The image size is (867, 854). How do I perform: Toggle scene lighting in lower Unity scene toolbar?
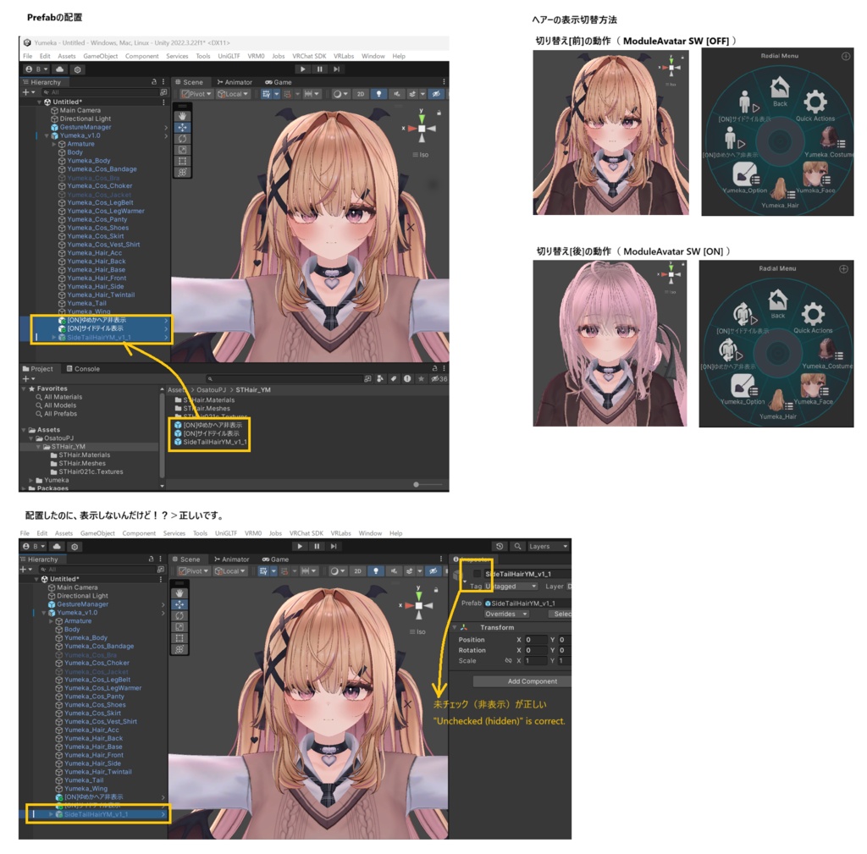tap(376, 571)
